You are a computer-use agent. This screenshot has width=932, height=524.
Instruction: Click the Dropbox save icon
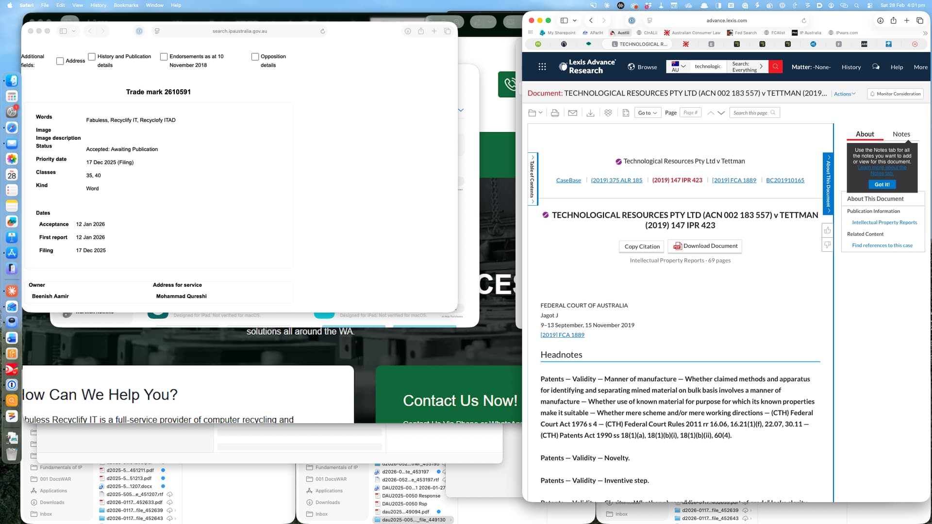(608, 113)
